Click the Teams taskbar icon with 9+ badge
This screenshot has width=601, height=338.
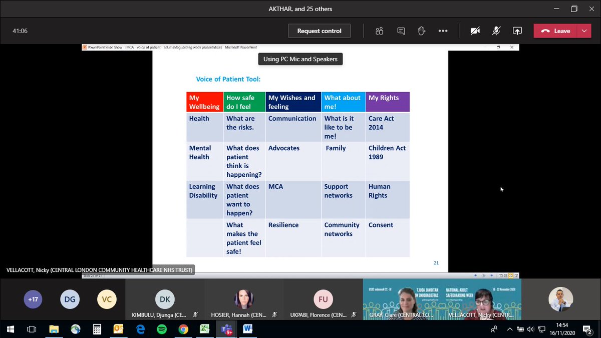tap(226, 329)
